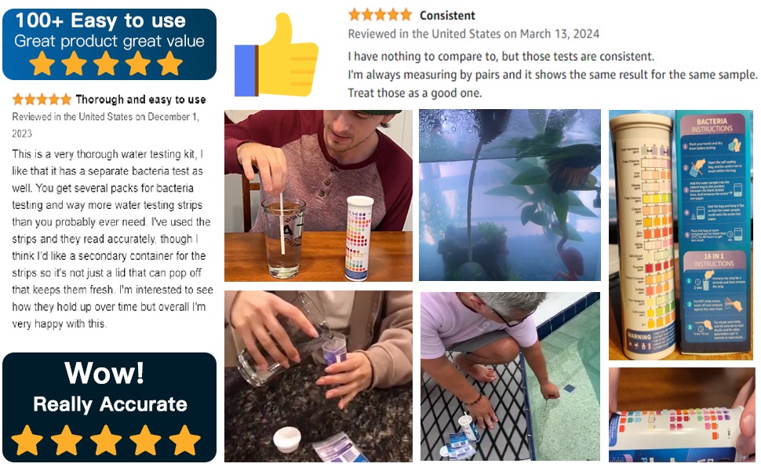Click 'Reviewed in the United States on March 13, 2024'

point(473,34)
